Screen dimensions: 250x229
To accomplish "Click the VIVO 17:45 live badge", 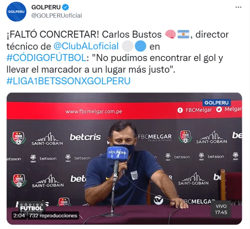I will [x=221, y=209].
